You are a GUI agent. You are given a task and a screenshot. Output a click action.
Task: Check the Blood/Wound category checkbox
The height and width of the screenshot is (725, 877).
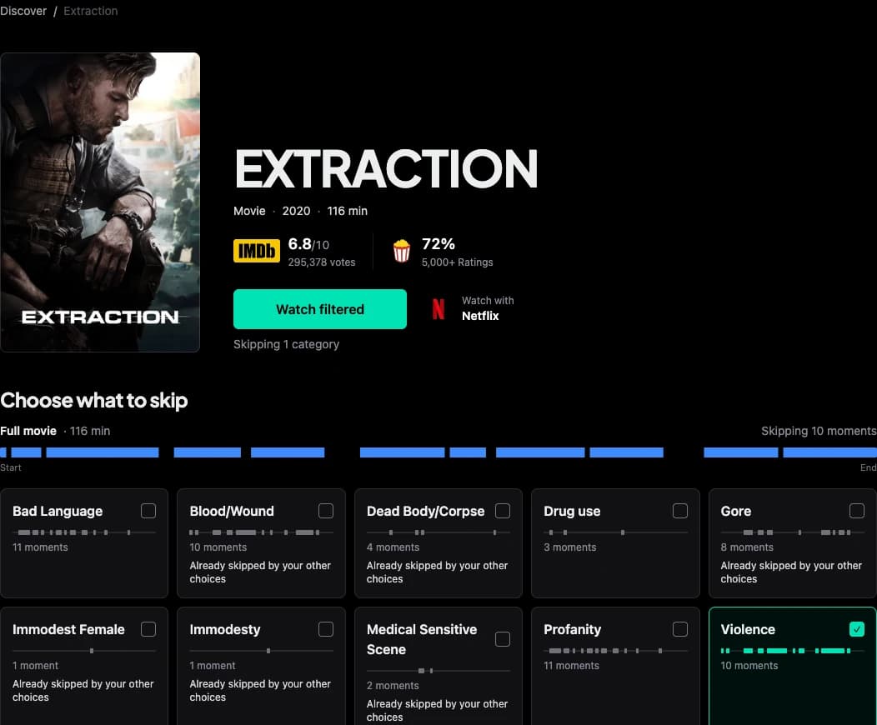[325, 511]
